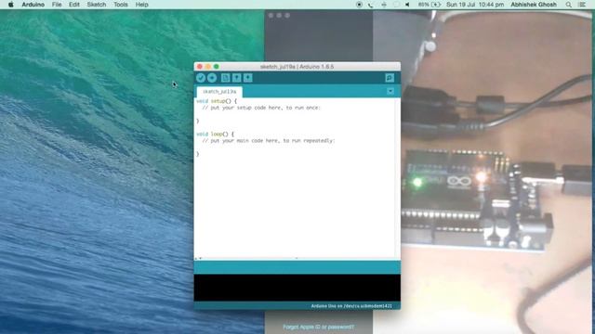The width and height of the screenshot is (595, 334).
Task: Click the screen recording status icon
Action: 359,5
